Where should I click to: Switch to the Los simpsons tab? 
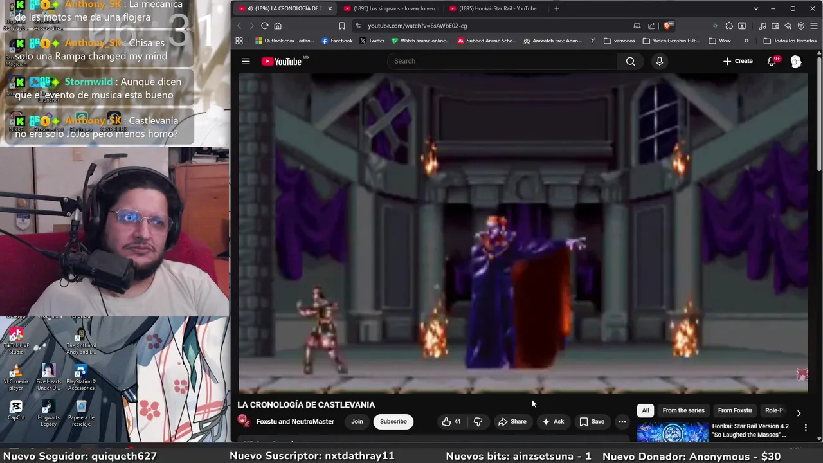click(390, 8)
